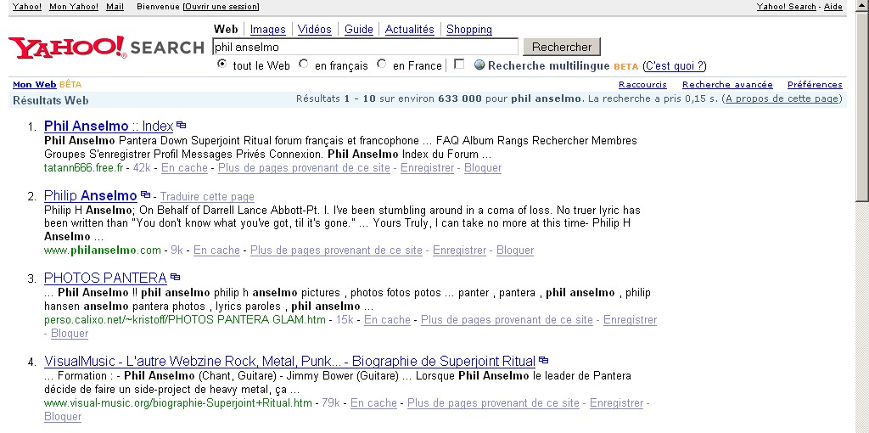The height and width of the screenshot is (433, 869).
Task: Click the 'Résultats Web' heading text
Action: tap(50, 100)
